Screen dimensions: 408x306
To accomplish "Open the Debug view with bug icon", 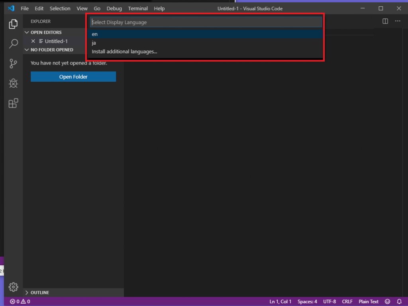I will coord(13,83).
